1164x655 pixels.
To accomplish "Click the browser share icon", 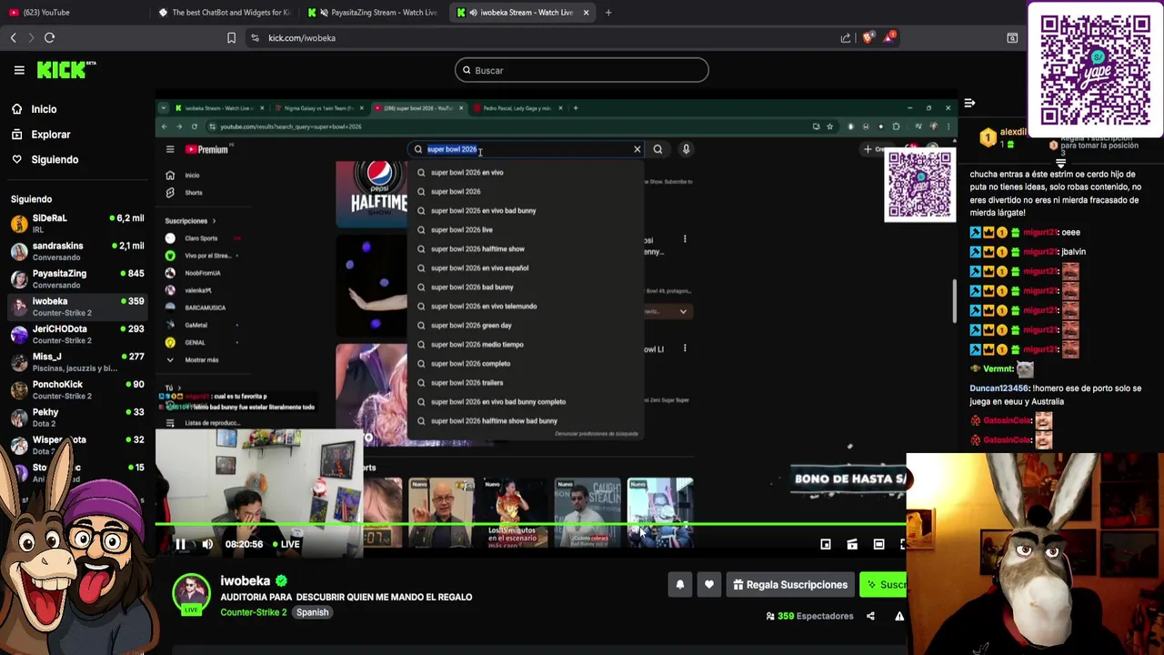I will pyautogui.click(x=846, y=38).
